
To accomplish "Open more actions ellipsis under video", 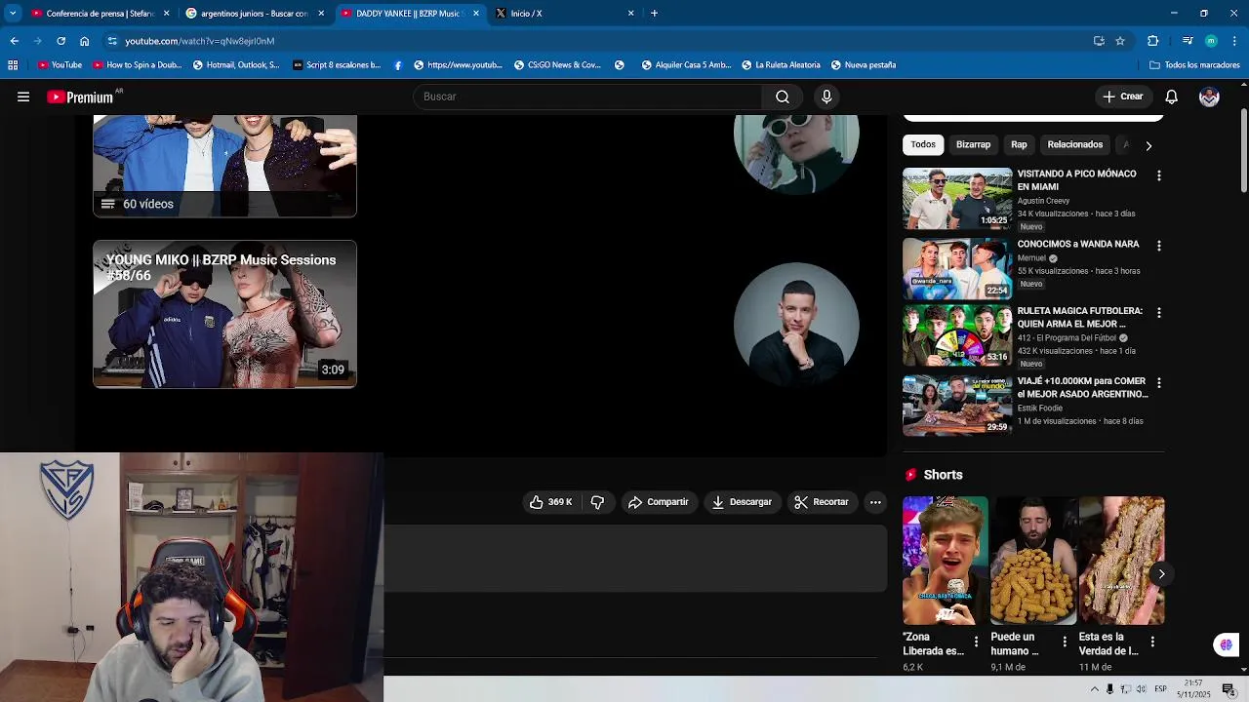I will click(875, 502).
